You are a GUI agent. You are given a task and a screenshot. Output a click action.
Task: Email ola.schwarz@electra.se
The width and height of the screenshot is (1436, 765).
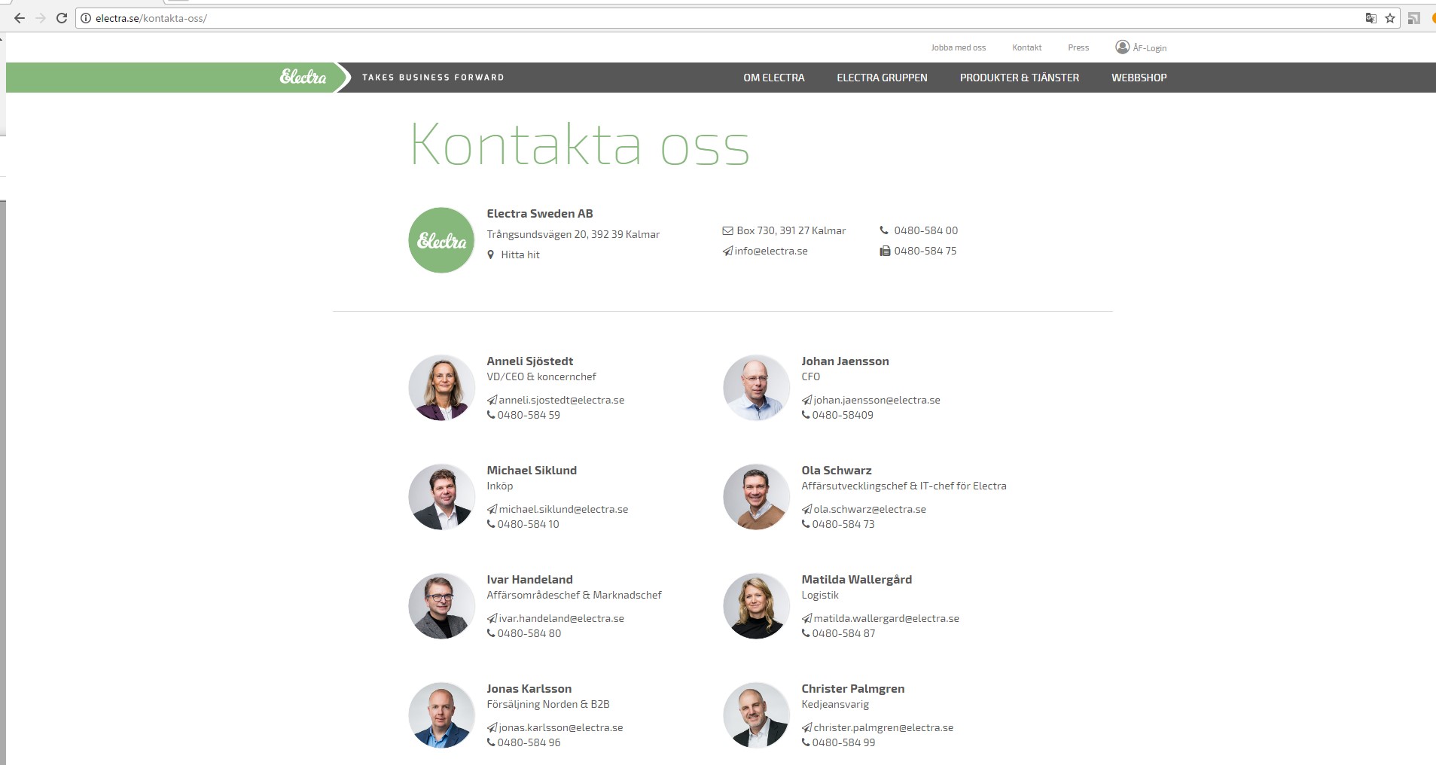coord(870,509)
